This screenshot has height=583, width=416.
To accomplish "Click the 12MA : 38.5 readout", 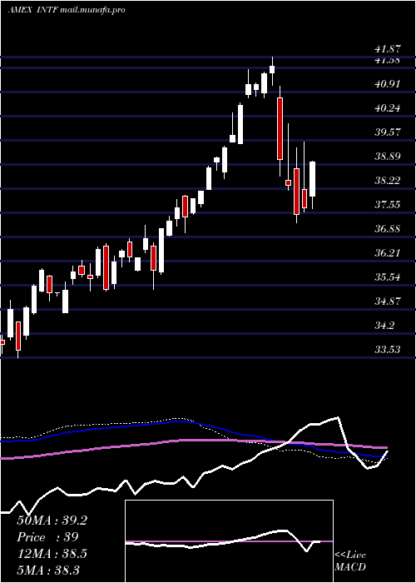I will pos(52,554).
